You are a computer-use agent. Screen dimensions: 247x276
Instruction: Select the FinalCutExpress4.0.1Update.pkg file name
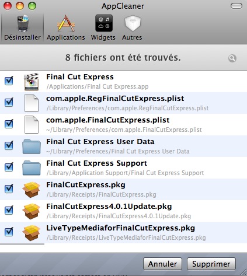[109, 207]
